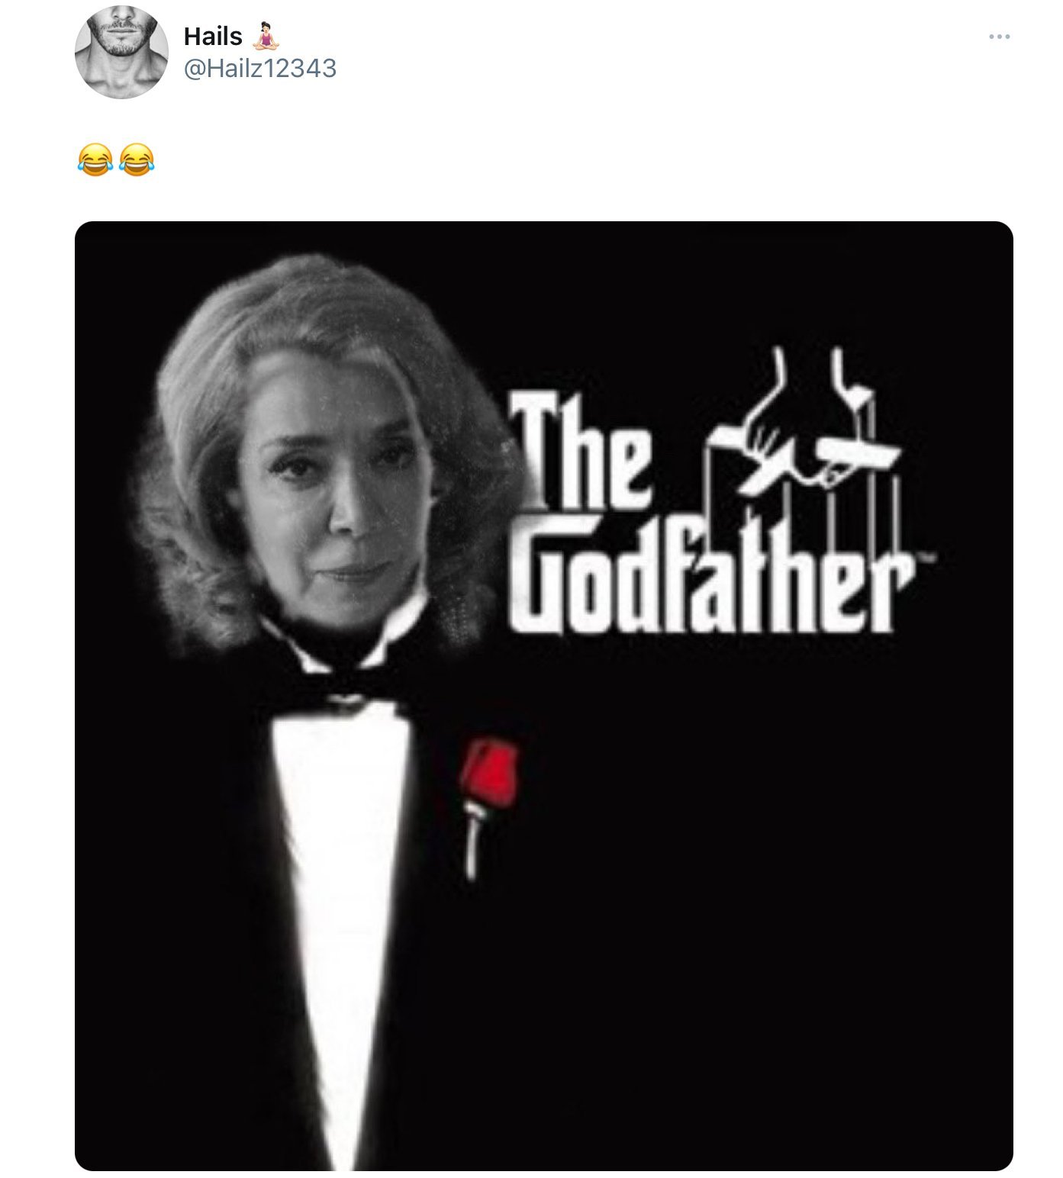Screen dimensions: 1063x1178
Task: Click the second laughing-crying emoji
Action: pos(137,159)
